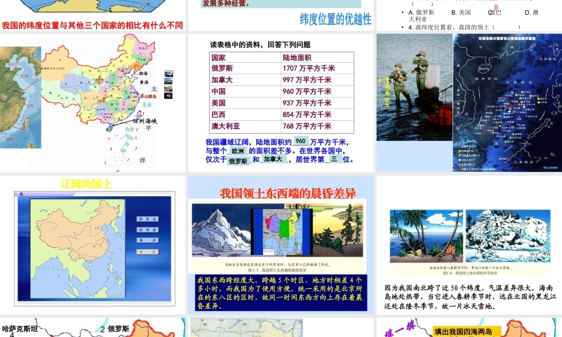
Task: Click the 768 万平方千米 table cell
Action: (x=317, y=126)
